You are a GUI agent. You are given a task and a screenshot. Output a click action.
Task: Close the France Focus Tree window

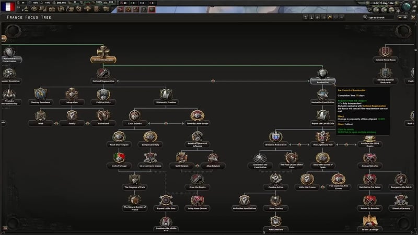coord(413,17)
